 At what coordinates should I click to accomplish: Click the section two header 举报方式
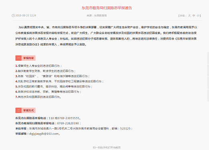(28, 110)
